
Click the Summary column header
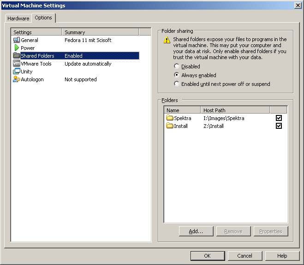[100, 32]
